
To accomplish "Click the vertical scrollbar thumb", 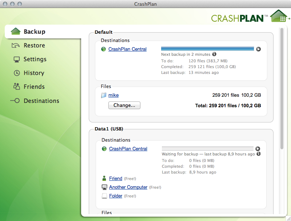I will 282,88.
